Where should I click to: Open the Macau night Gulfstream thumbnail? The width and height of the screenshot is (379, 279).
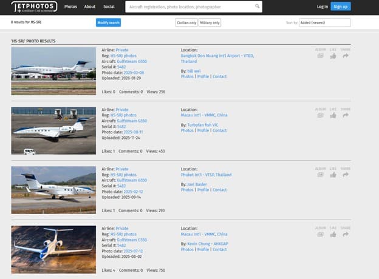click(x=53, y=249)
